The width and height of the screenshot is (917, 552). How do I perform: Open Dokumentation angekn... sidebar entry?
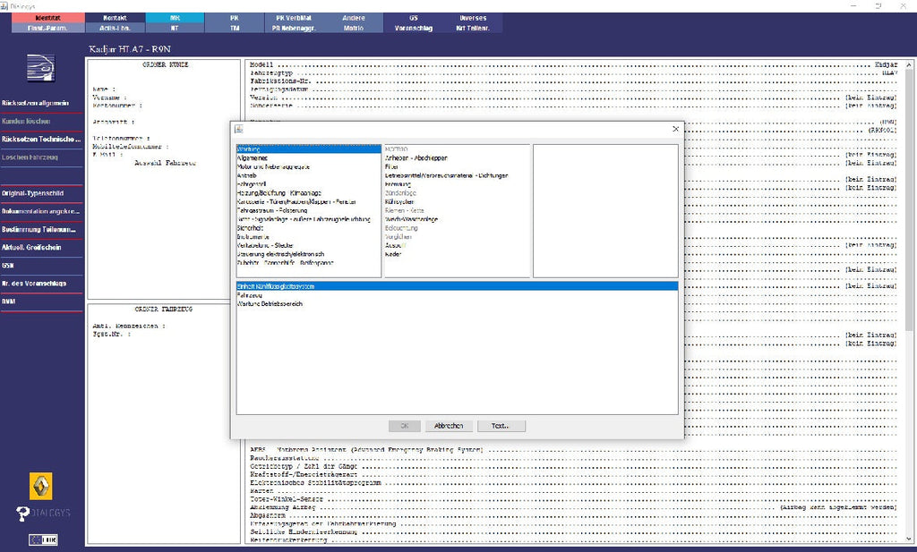pyautogui.click(x=41, y=211)
